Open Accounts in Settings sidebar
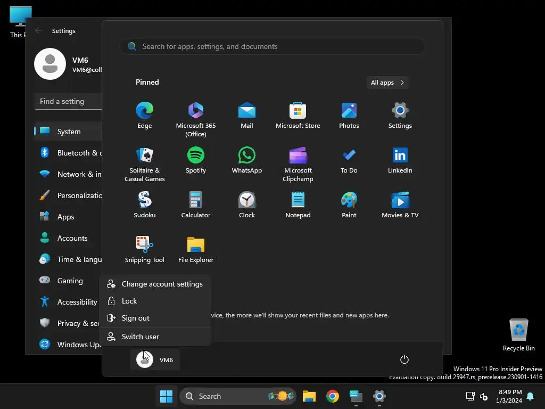The image size is (545, 409). (x=68, y=238)
